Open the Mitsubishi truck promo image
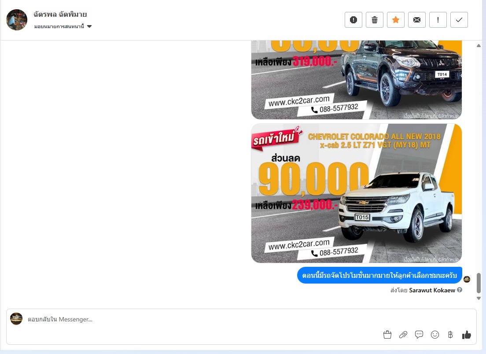The width and height of the screenshot is (486, 354). [357, 80]
